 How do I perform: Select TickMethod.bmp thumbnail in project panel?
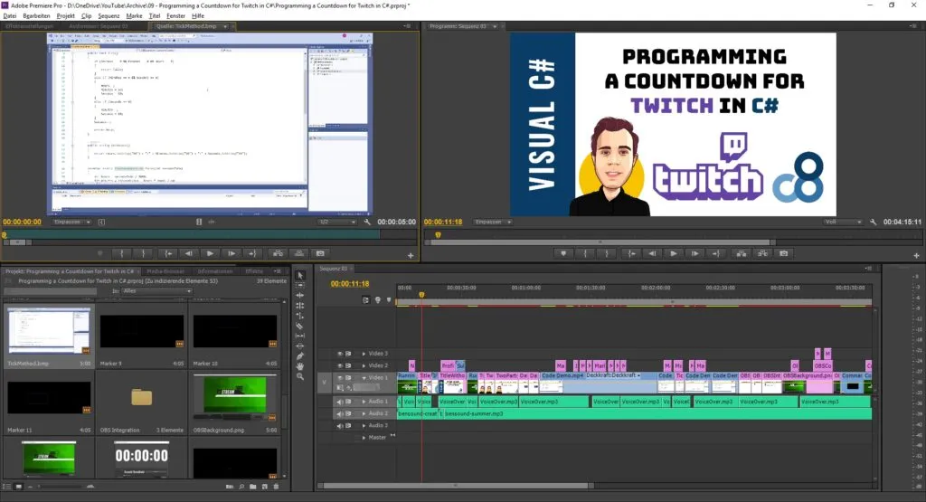49,331
